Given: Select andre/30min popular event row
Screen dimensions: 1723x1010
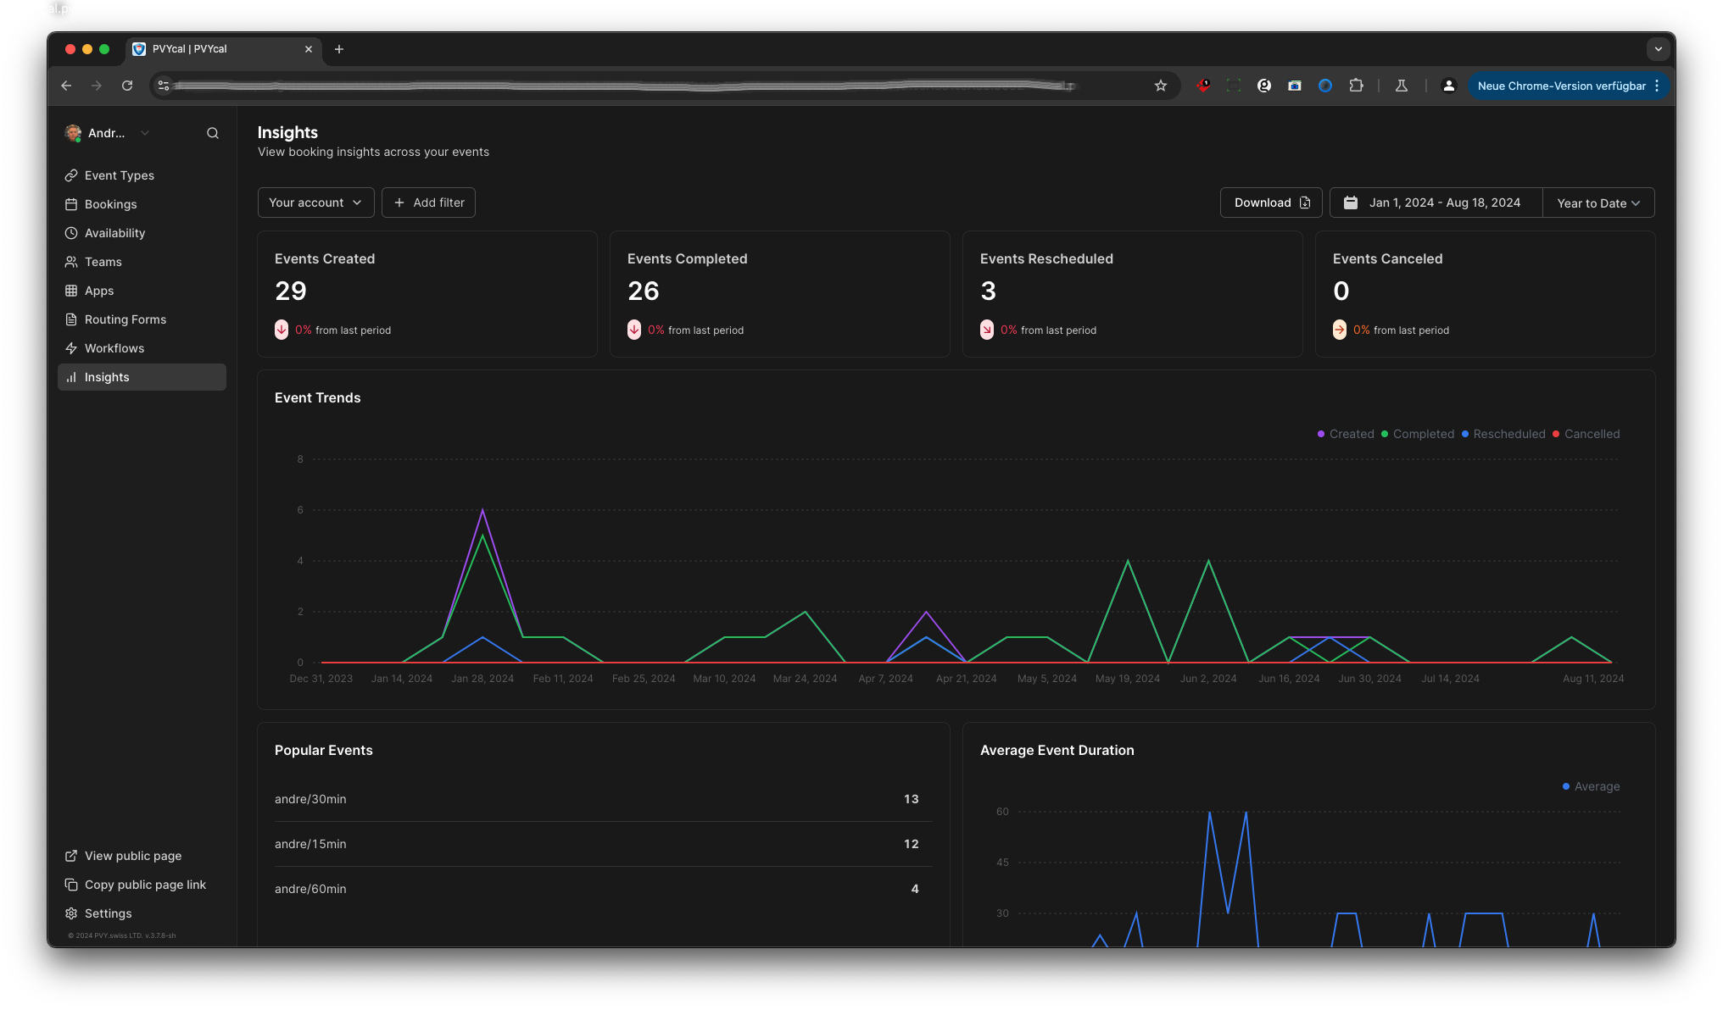Looking at the screenshot, I should 603,799.
